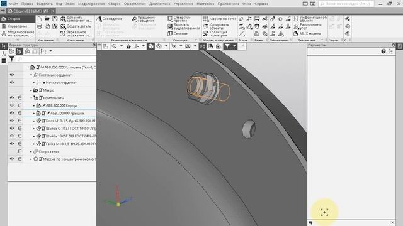This screenshot has width=403, height=226.
Task: Open fx variables panel icon
Action: (4, 54)
